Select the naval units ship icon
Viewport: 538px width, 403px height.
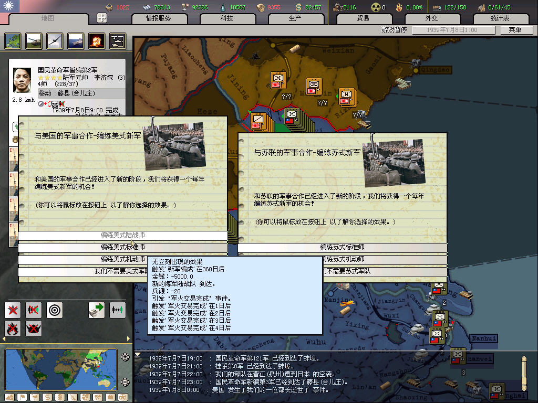tap(76, 41)
